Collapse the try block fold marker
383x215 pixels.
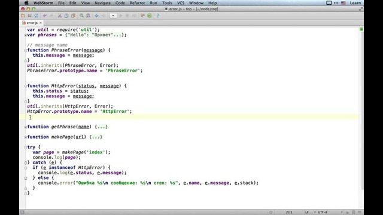pos(26,148)
